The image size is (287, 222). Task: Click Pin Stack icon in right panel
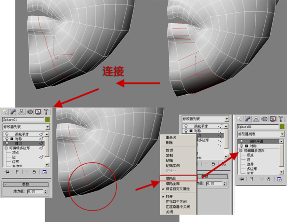pyautogui.click(x=241, y=179)
